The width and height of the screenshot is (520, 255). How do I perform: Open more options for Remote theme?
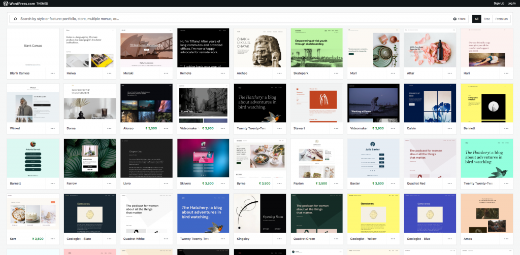pyautogui.click(x=223, y=73)
